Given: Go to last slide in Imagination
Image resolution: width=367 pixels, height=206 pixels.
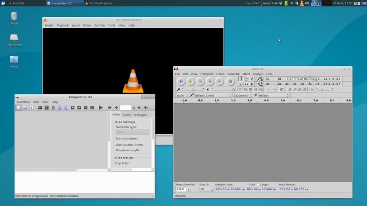Looking at the screenshot, I should click(x=146, y=107).
